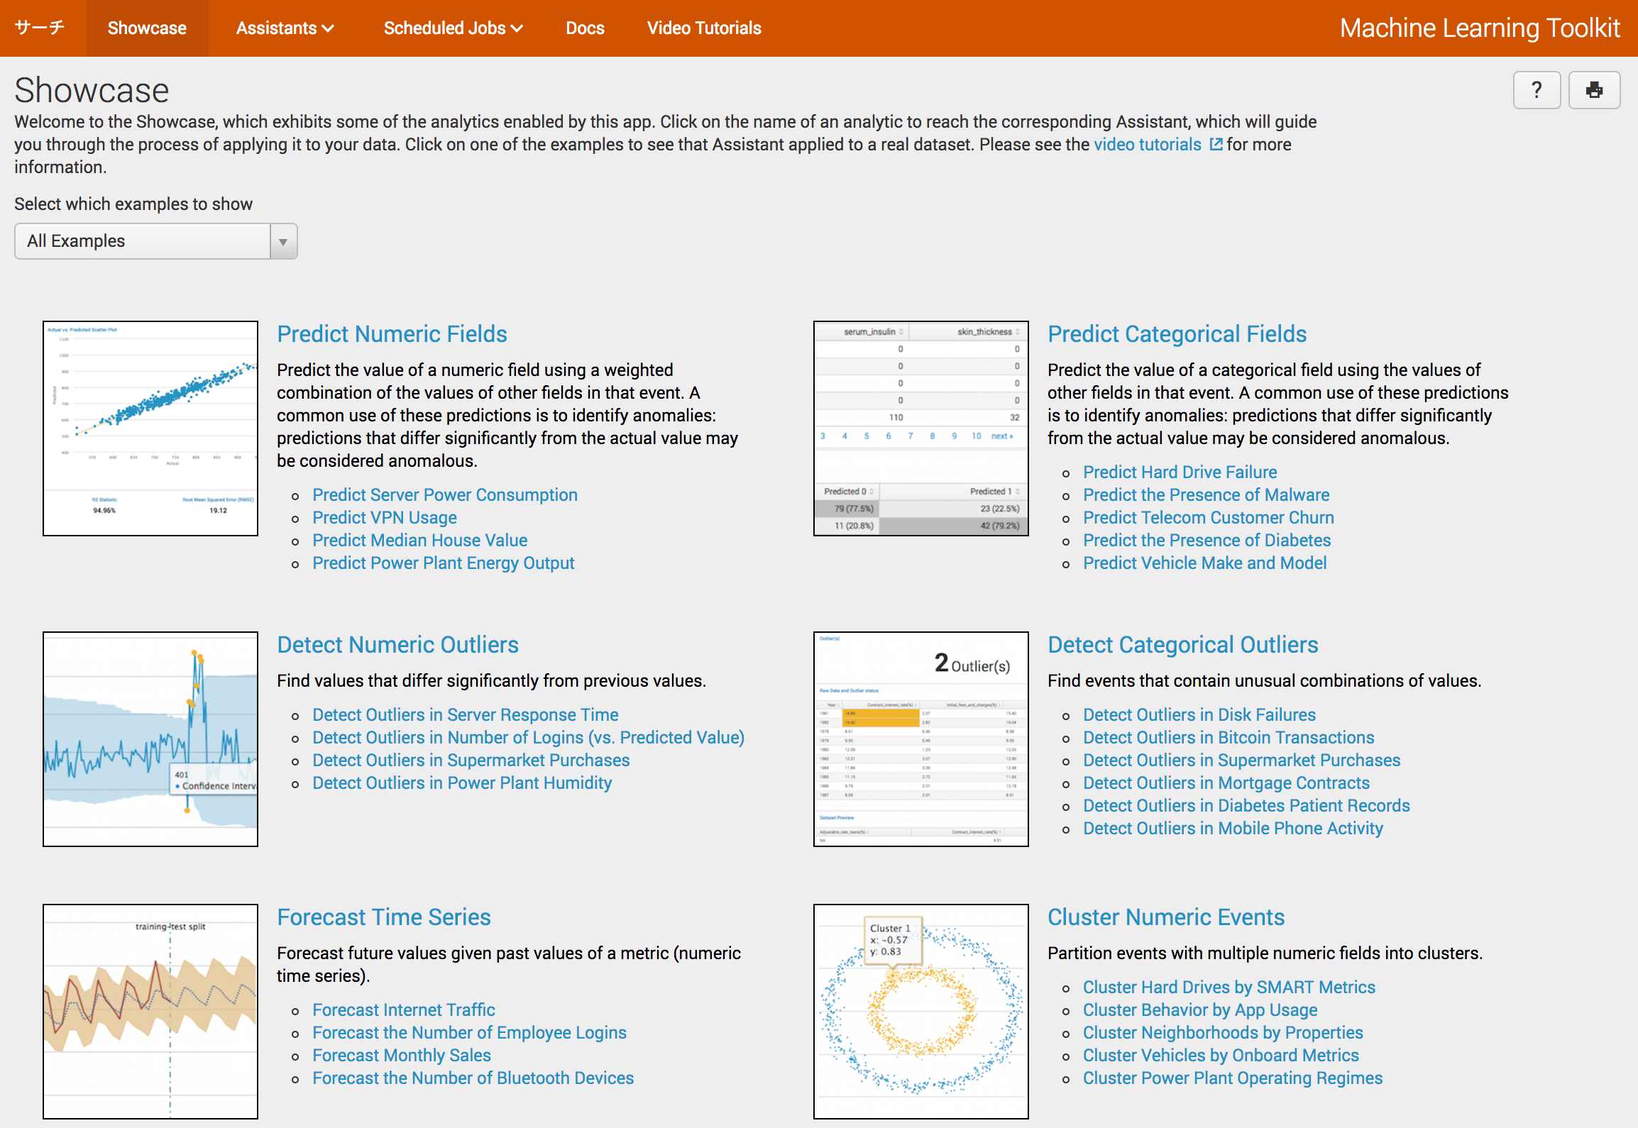This screenshot has width=1638, height=1128.
Task: Click the print page icon
Action: pyautogui.click(x=1594, y=90)
